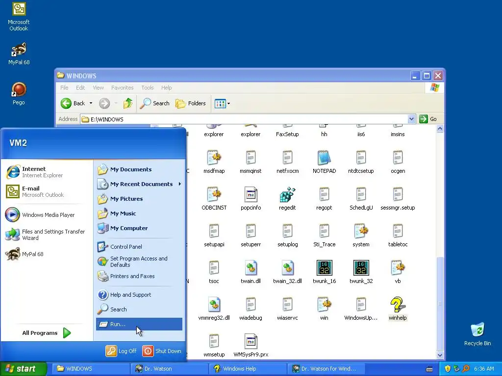The height and width of the screenshot is (376, 502).
Task: Click the E:\WINDOWS address field
Action: pos(245,119)
